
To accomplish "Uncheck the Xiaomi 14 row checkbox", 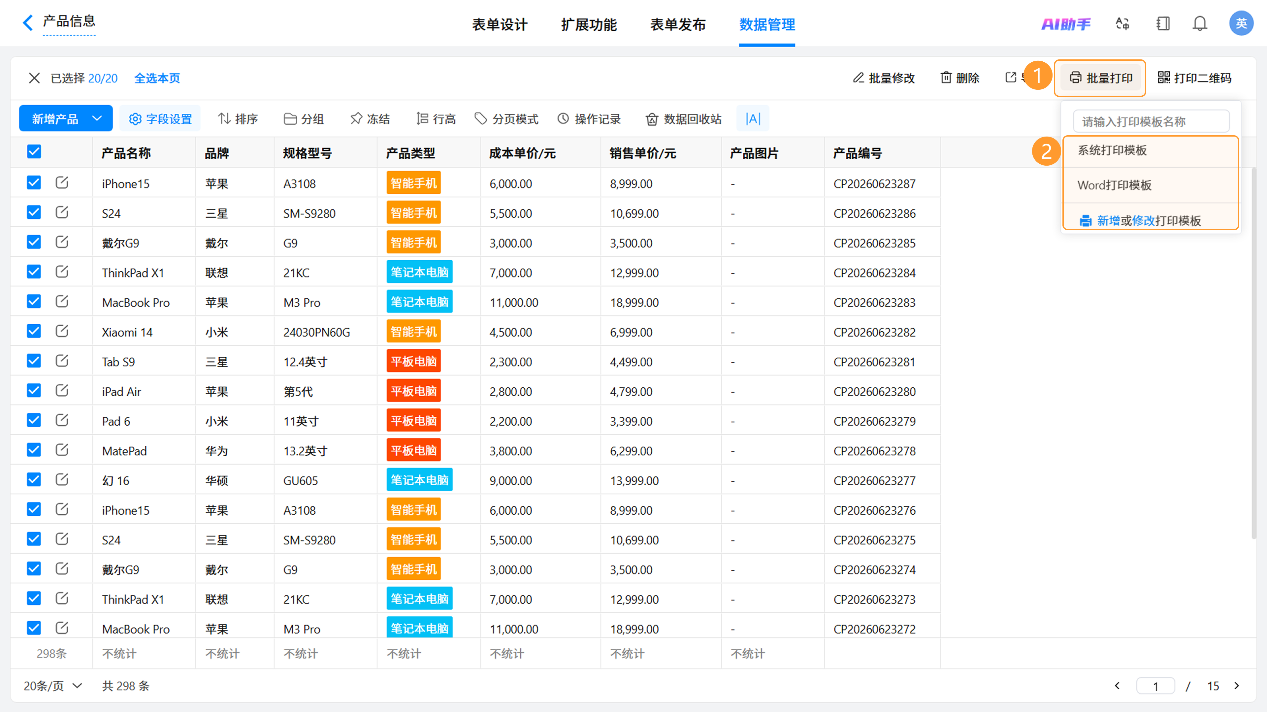I will (x=34, y=331).
